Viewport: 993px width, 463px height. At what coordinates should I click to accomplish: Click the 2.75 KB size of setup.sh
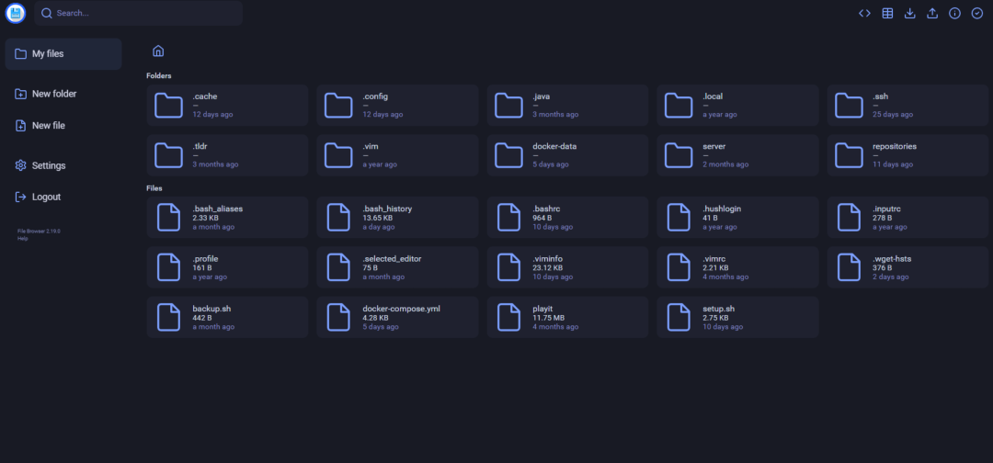click(x=715, y=318)
